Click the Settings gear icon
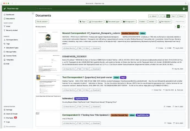Viewport: 190px width, 131px height. point(5,110)
